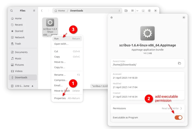Click the scribus-1.6.4-linux-x86_64.AppImage title text
Viewport: 192px width, 129px height.
click(148, 45)
